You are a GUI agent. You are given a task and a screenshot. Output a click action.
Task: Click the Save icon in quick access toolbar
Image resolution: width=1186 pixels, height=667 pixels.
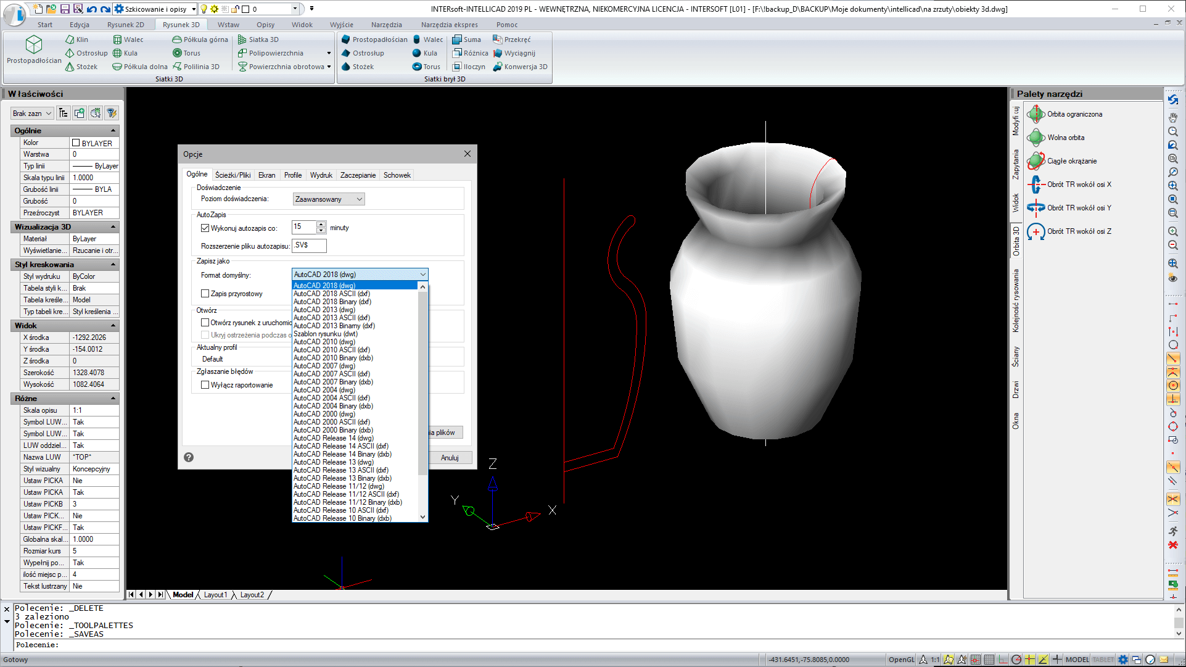pyautogui.click(x=65, y=9)
